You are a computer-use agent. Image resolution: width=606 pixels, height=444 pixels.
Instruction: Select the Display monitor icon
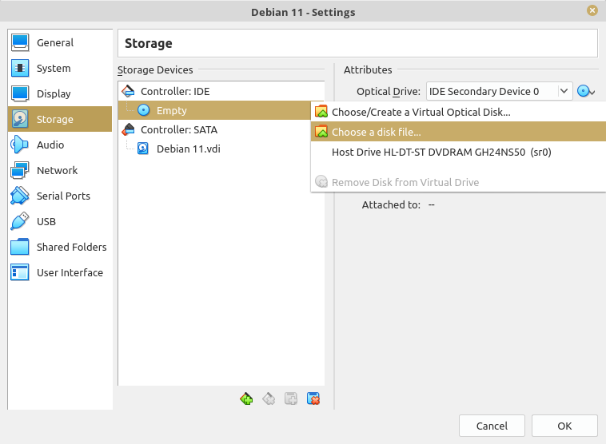20,93
